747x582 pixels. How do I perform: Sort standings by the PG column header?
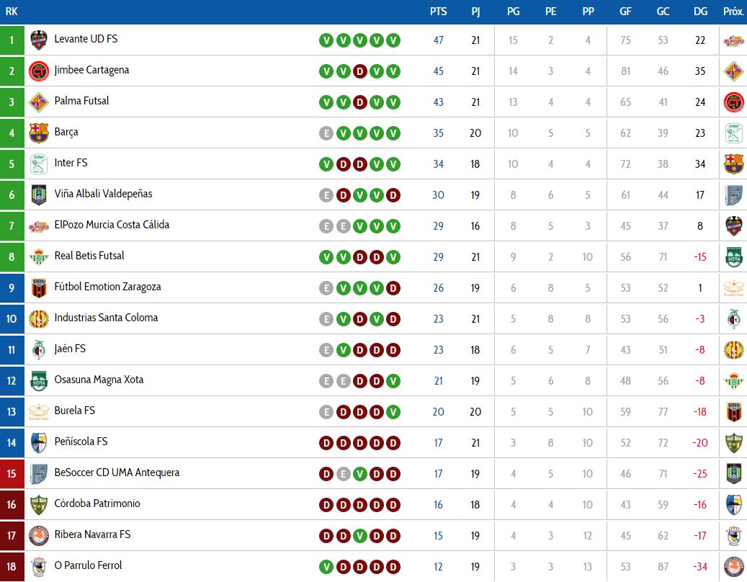click(513, 12)
